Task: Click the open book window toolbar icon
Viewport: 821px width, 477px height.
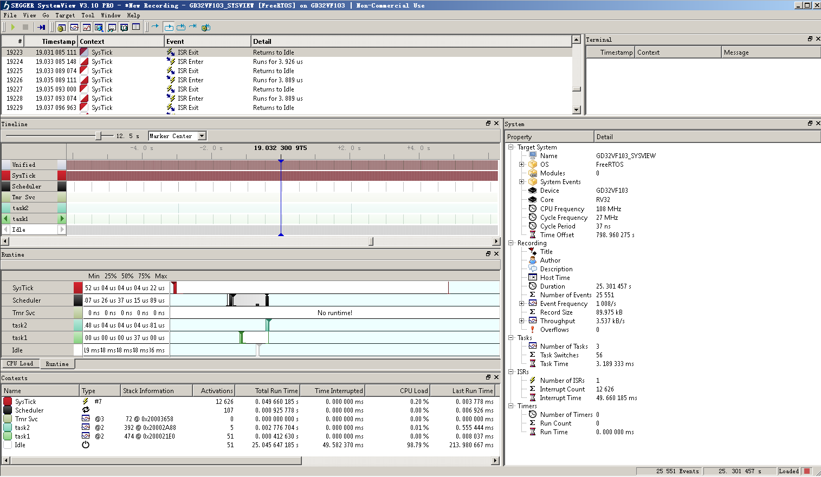Action: click(x=124, y=27)
